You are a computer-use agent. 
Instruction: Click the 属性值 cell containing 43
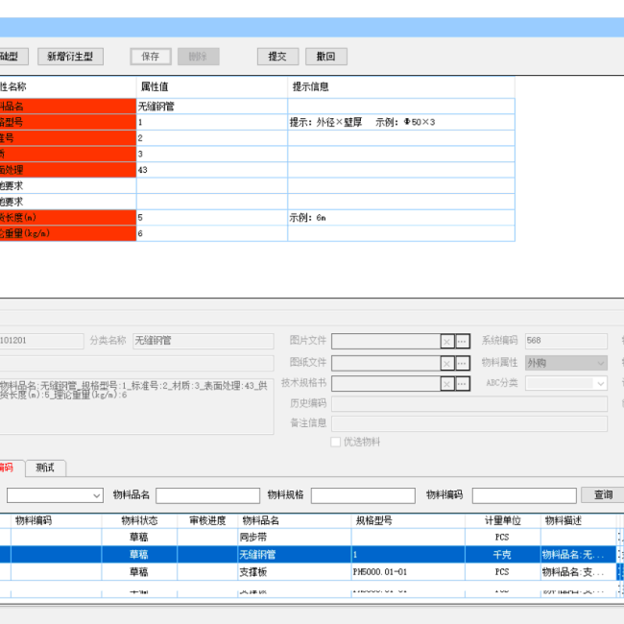(x=212, y=170)
